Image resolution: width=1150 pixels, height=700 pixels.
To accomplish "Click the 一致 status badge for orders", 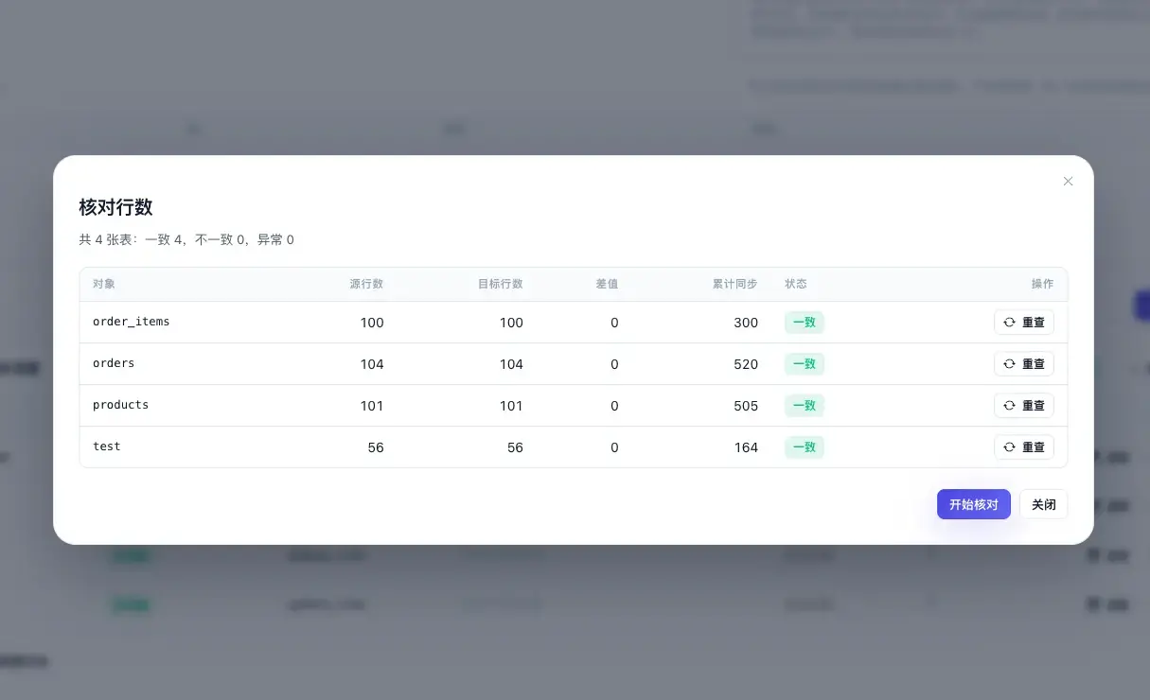I will [805, 364].
